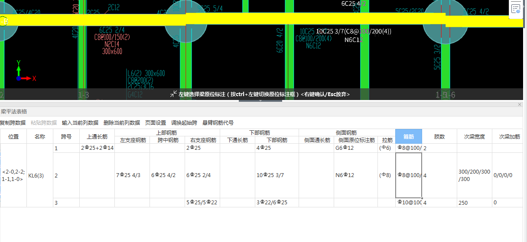The width and height of the screenshot is (527, 242).
Task: Select the 侧面原位标注筋 column header
Action: pos(356,140)
